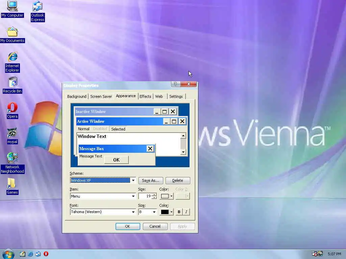
Task: Increase the item Size spinner value
Action: pos(154,195)
